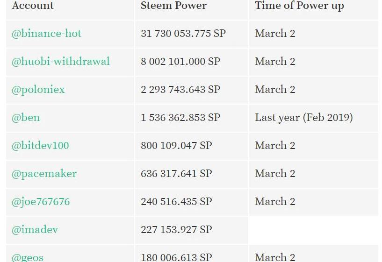Click the empty power-up cell for @imadev
This screenshot has height=262, width=382.
(313, 230)
